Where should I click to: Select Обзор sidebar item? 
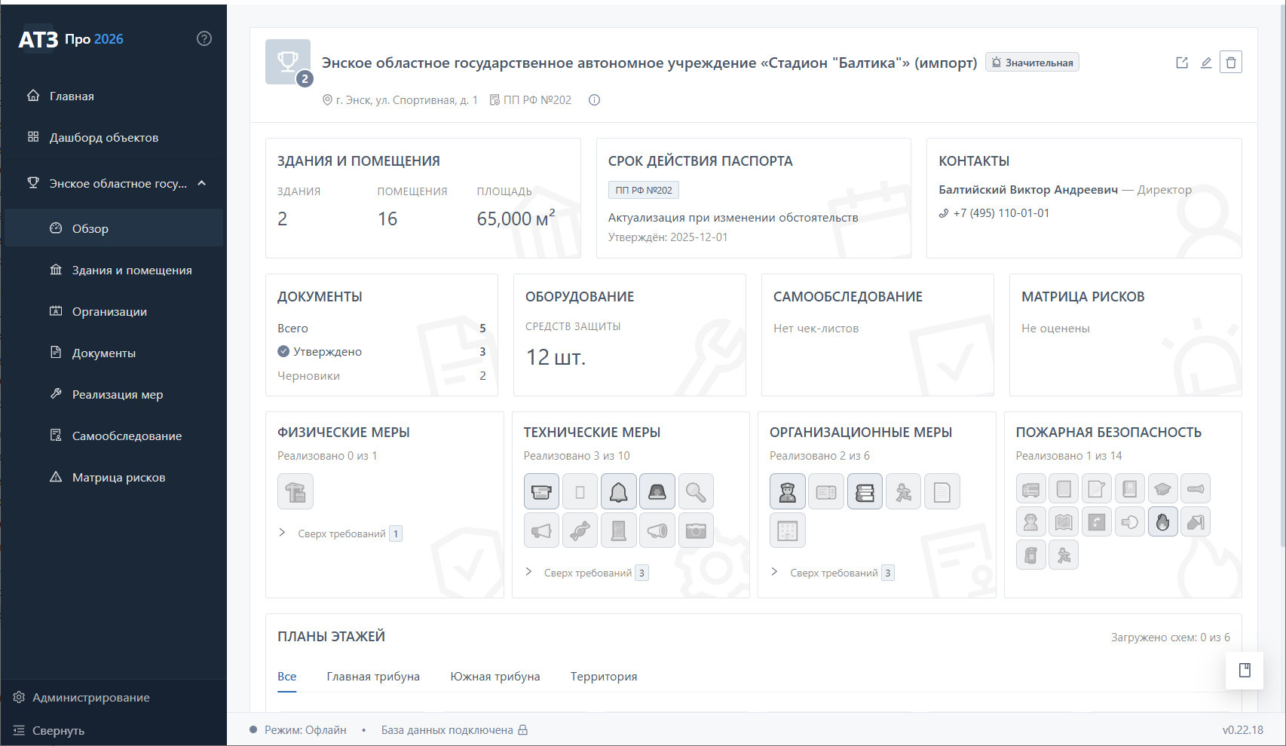tap(113, 228)
